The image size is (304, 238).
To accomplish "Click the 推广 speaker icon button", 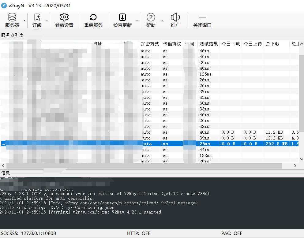I will click(x=175, y=20).
